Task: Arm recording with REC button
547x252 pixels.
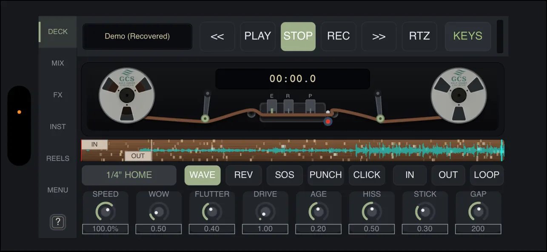Action: [339, 36]
